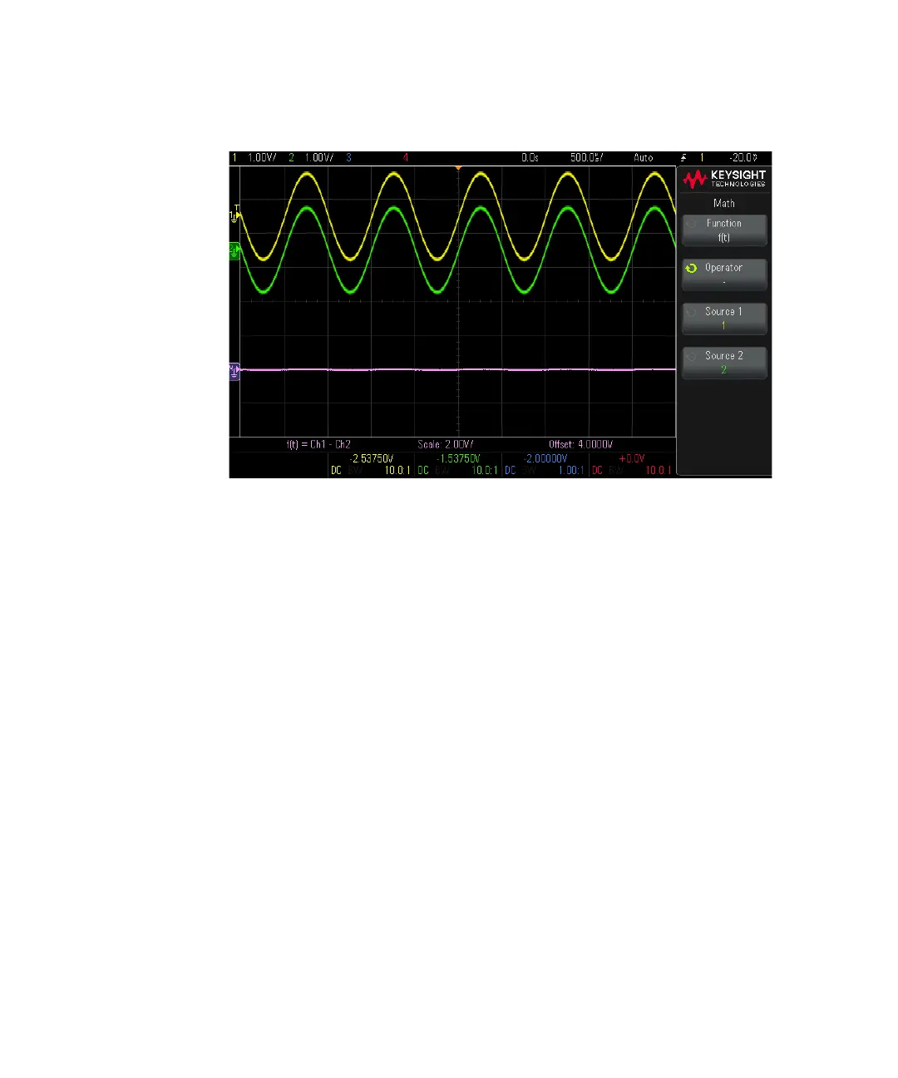Screen dimensions: 898x1078
Task: Click the rotary knob icon on Operator
Action: [691, 268]
